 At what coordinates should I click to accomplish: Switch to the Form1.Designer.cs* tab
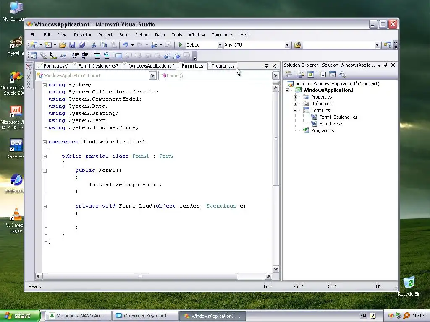click(98, 66)
